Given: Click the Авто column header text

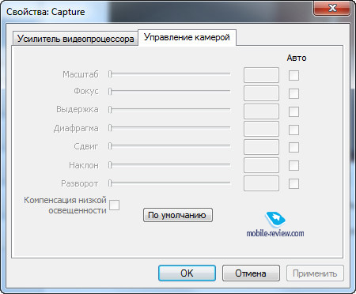Looking at the screenshot, I should coord(297,58).
